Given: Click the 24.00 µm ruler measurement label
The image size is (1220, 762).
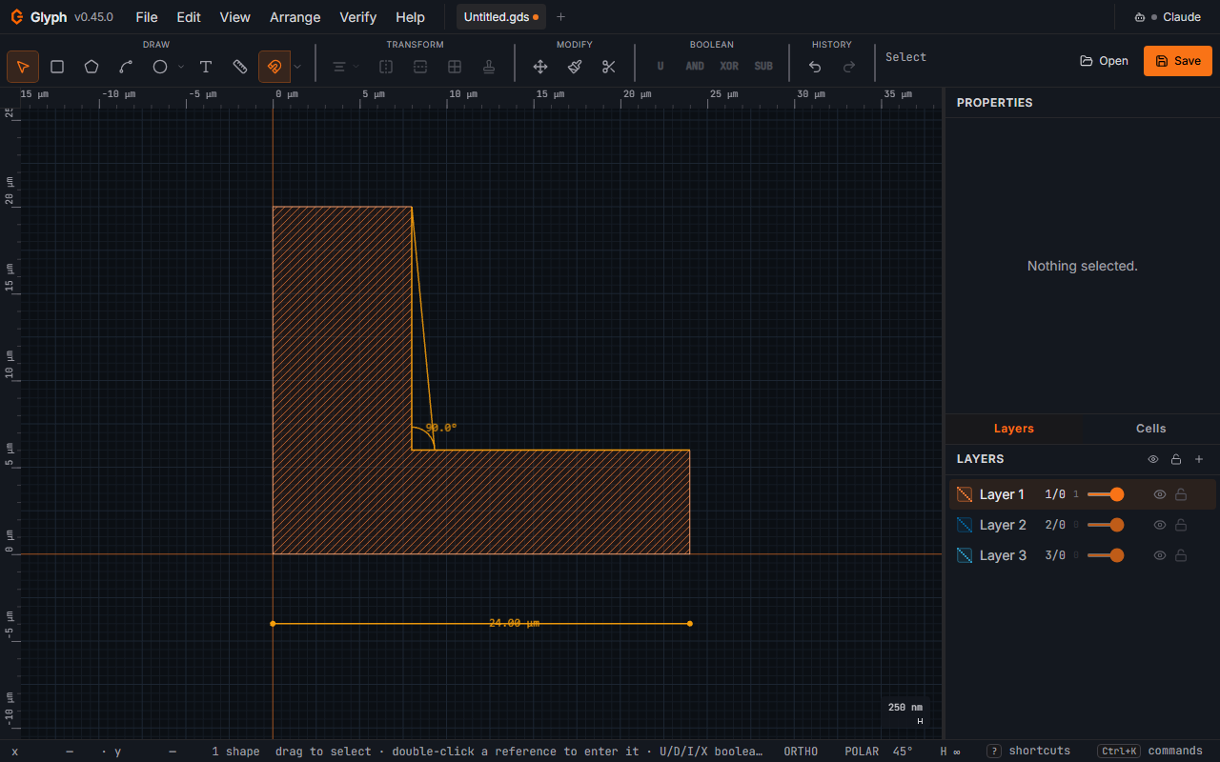Looking at the screenshot, I should 514,623.
